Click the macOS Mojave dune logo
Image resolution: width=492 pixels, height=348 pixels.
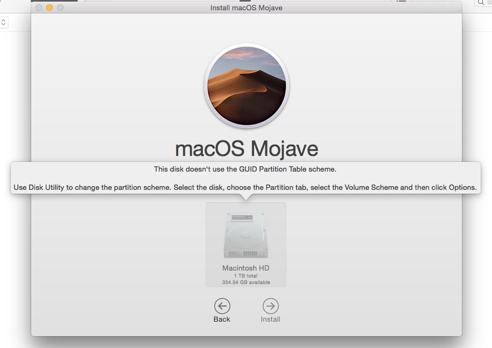pyautogui.click(x=247, y=86)
